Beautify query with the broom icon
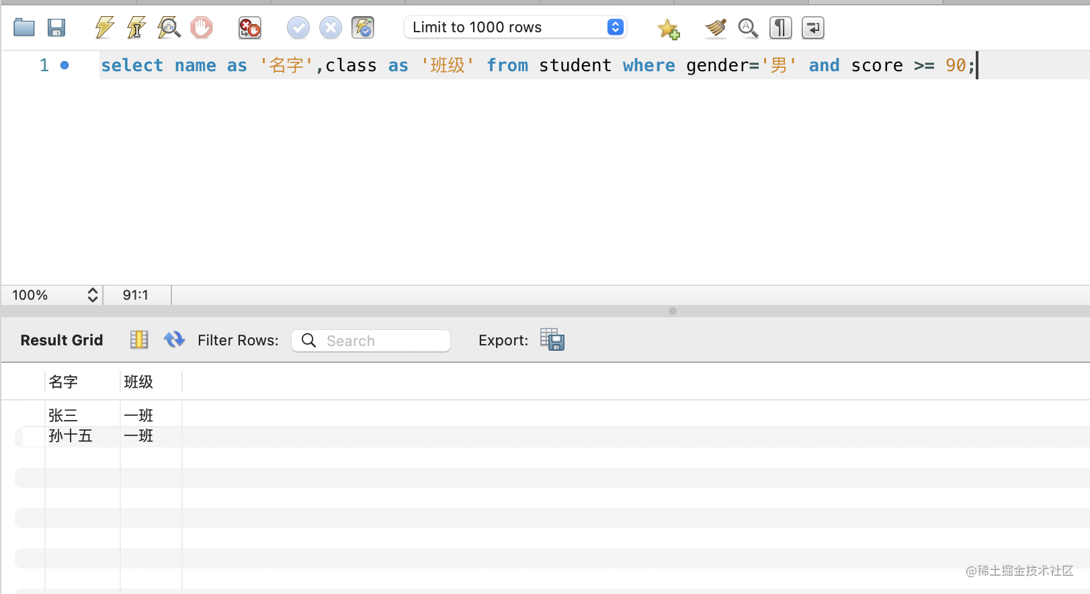Screen dimensions: 1090x594 [x=716, y=28]
